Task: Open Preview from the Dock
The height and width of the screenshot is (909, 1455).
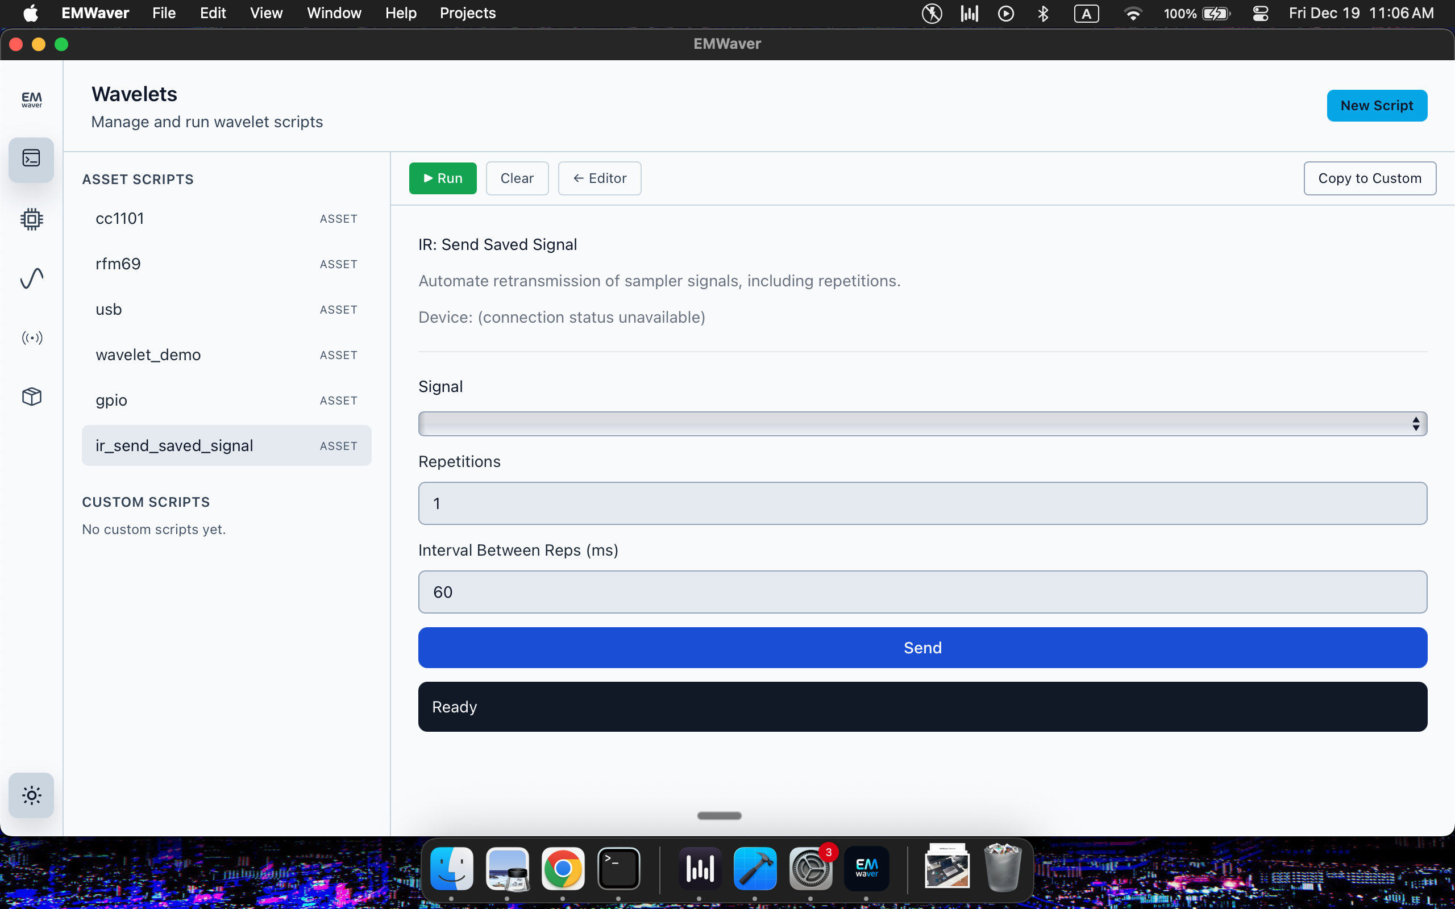Action: (508, 868)
